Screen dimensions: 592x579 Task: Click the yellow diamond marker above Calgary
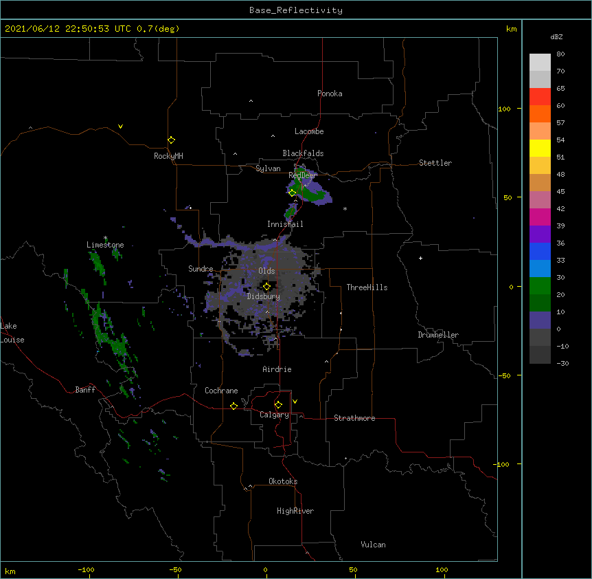click(278, 405)
